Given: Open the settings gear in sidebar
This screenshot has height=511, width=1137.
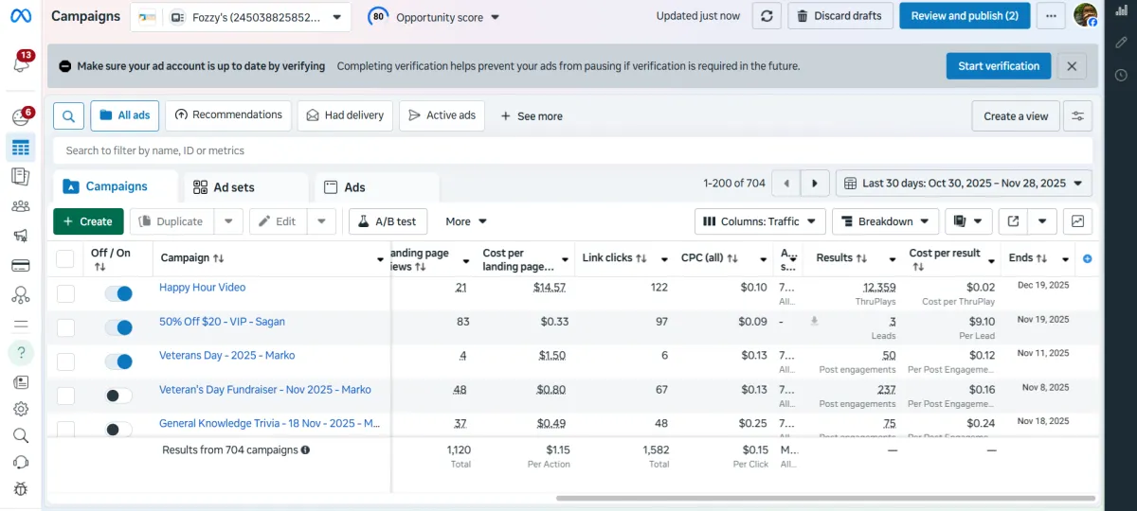Looking at the screenshot, I should (x=20, y=409).
